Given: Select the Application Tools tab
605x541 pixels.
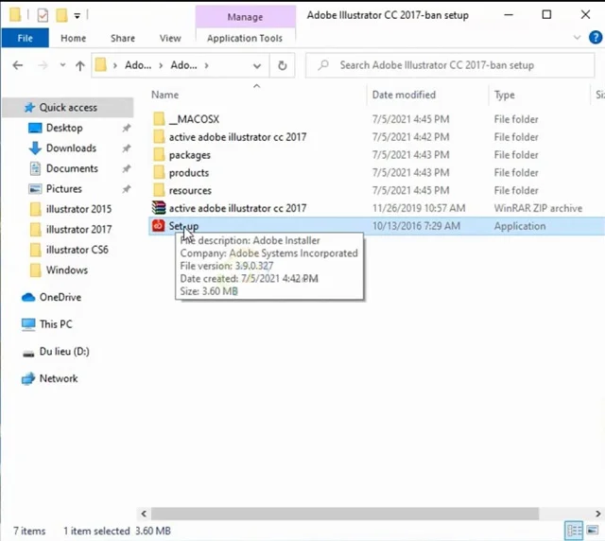Looking at the screenshot, I should [x=245, y=38].
